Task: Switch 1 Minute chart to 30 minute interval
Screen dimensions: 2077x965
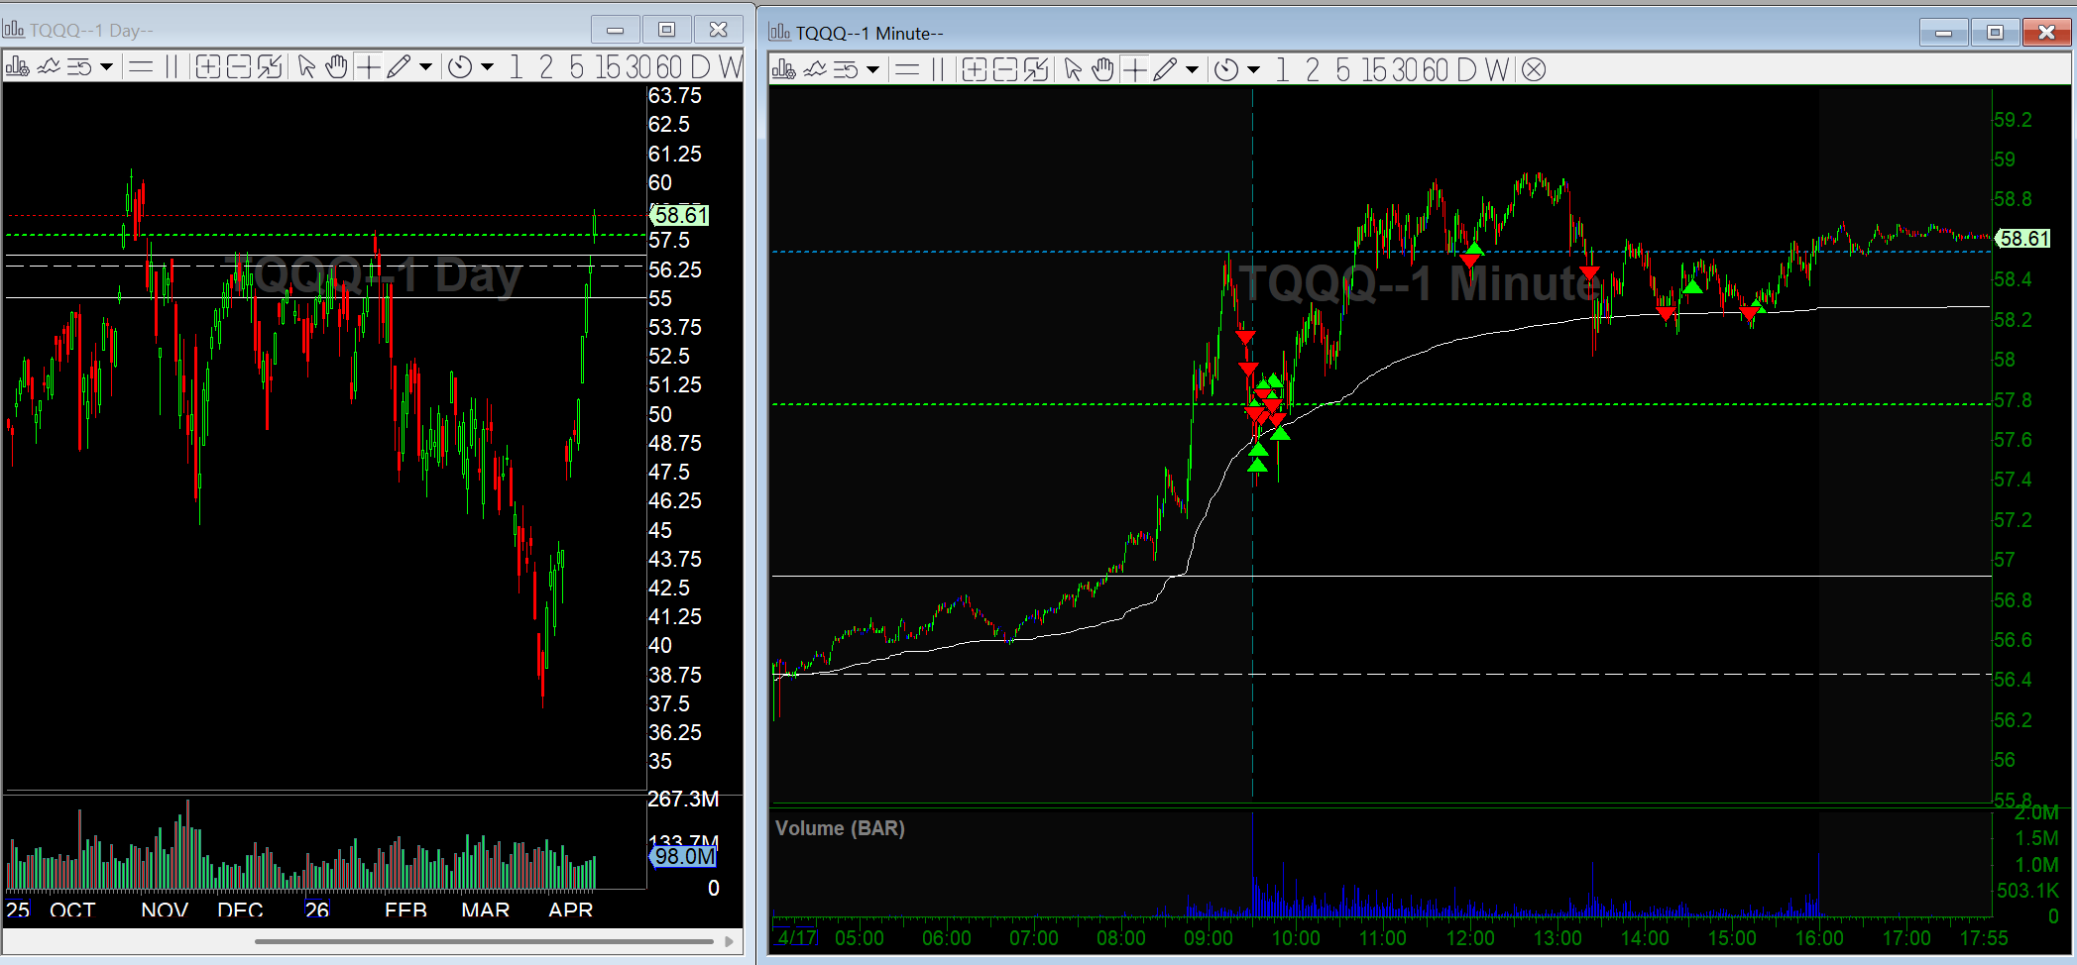Action: pos(1405,69)
